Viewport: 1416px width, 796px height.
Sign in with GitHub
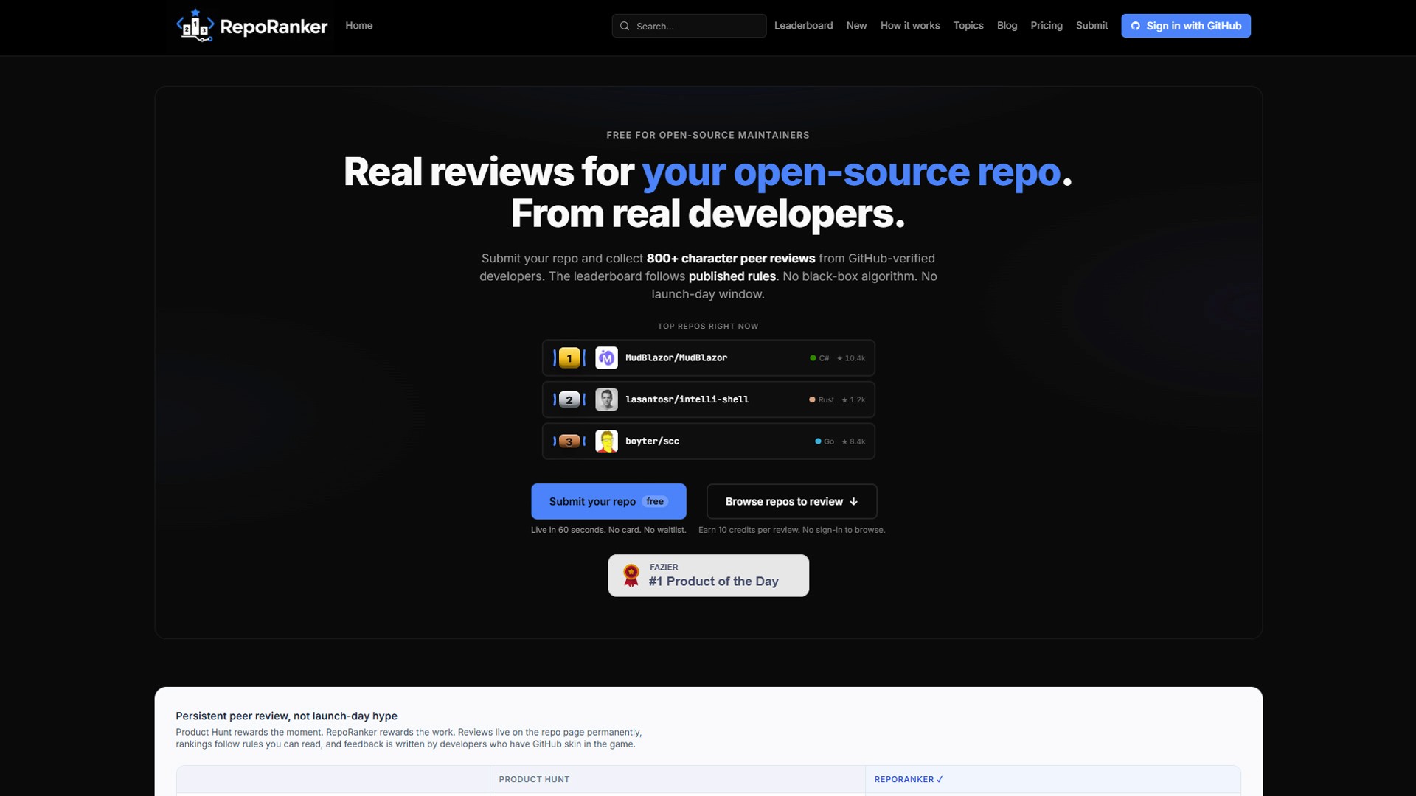point(1186,26)
